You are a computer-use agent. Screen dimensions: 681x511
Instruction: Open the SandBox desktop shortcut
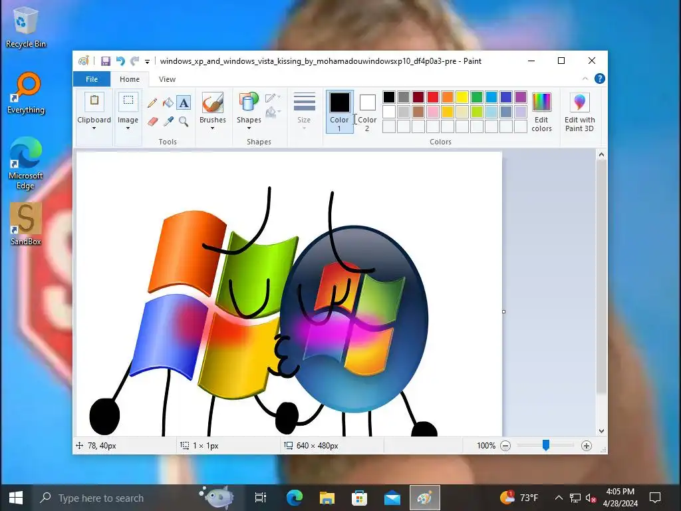pyautogui.click(x=26, y=224)
